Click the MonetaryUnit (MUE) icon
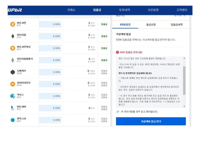Screen dimensions: 200x142 point(12,84)
